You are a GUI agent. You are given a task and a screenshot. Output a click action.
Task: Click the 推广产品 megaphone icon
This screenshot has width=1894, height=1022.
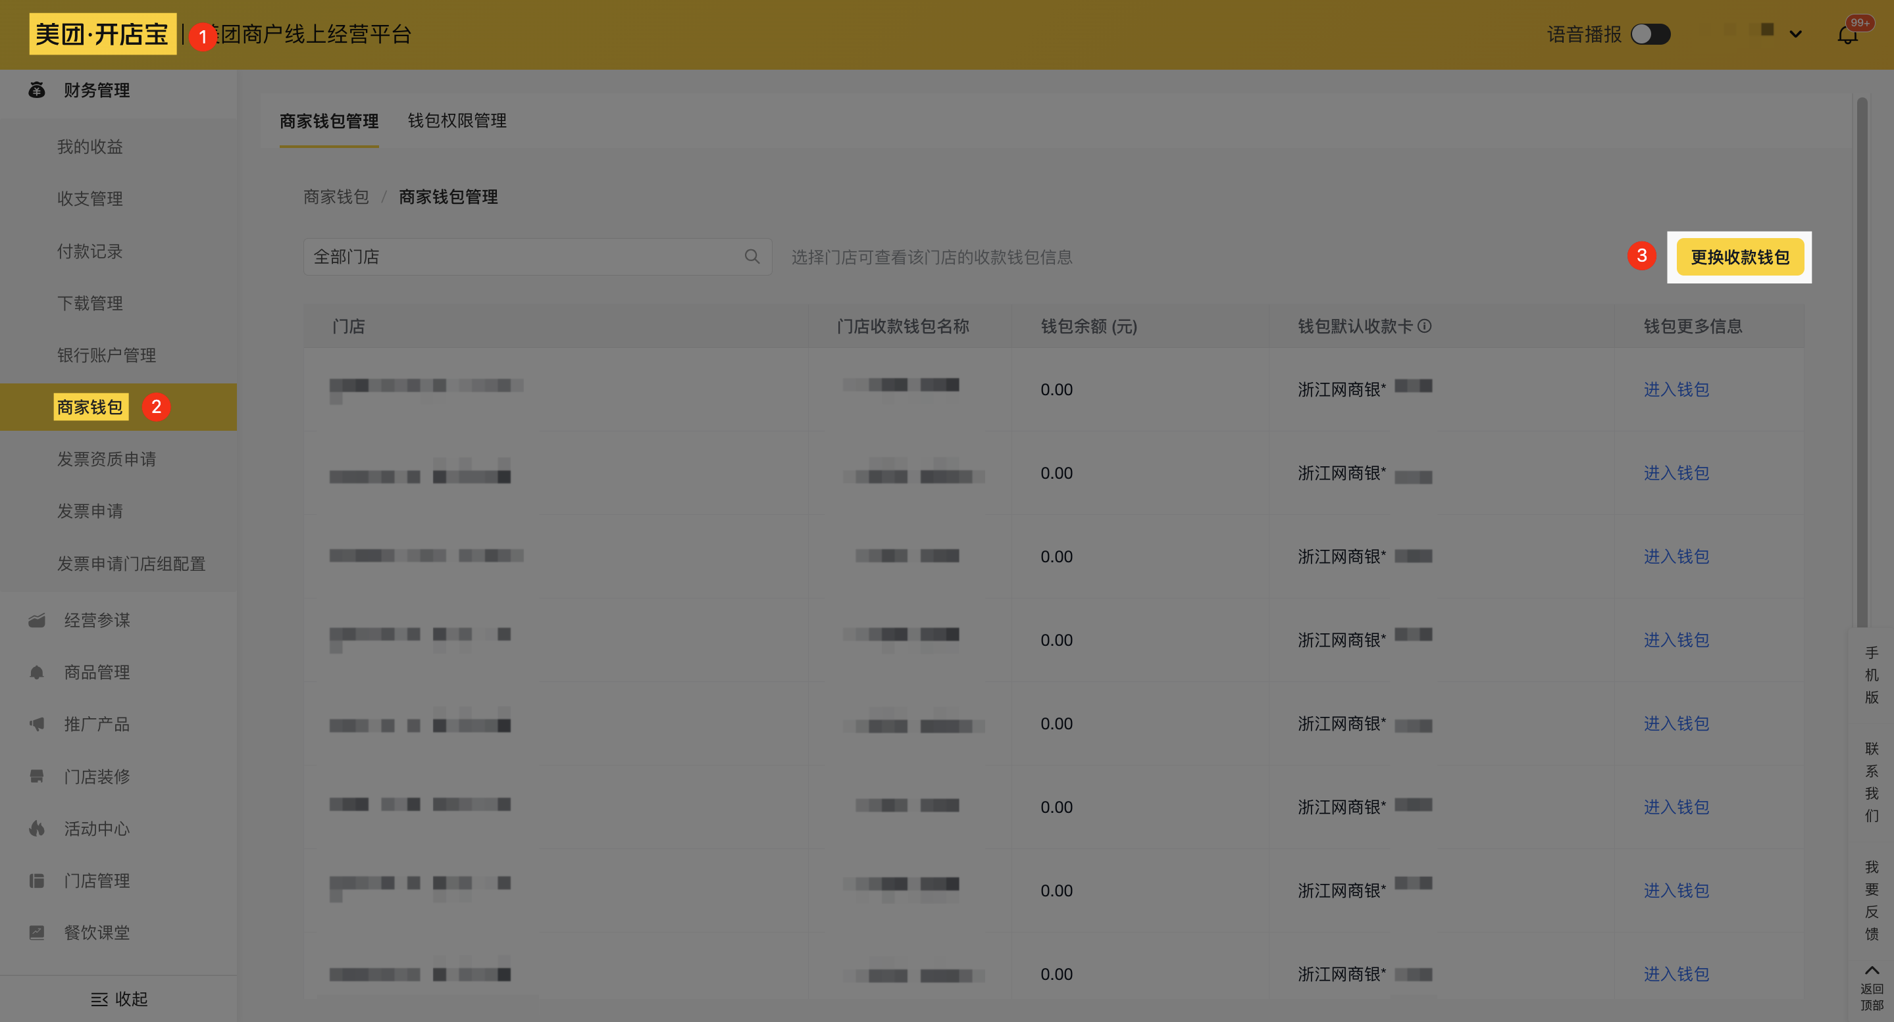pos(37,723)
